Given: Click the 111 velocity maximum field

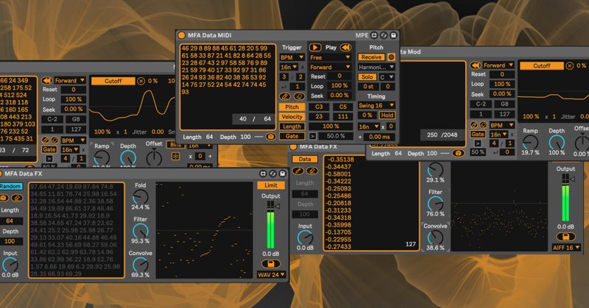Looking at the screenshot, I should pos(342,117).
